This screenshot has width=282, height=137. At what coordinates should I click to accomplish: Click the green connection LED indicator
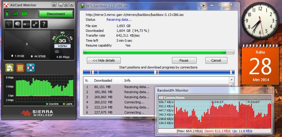7,14
